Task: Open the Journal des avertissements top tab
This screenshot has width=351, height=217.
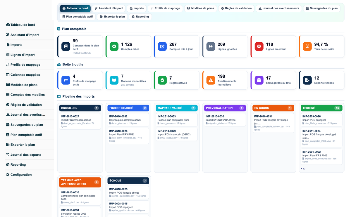Action: [x=279, y=8]
